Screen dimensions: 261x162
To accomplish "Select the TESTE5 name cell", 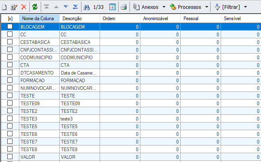I will point(39,126).
